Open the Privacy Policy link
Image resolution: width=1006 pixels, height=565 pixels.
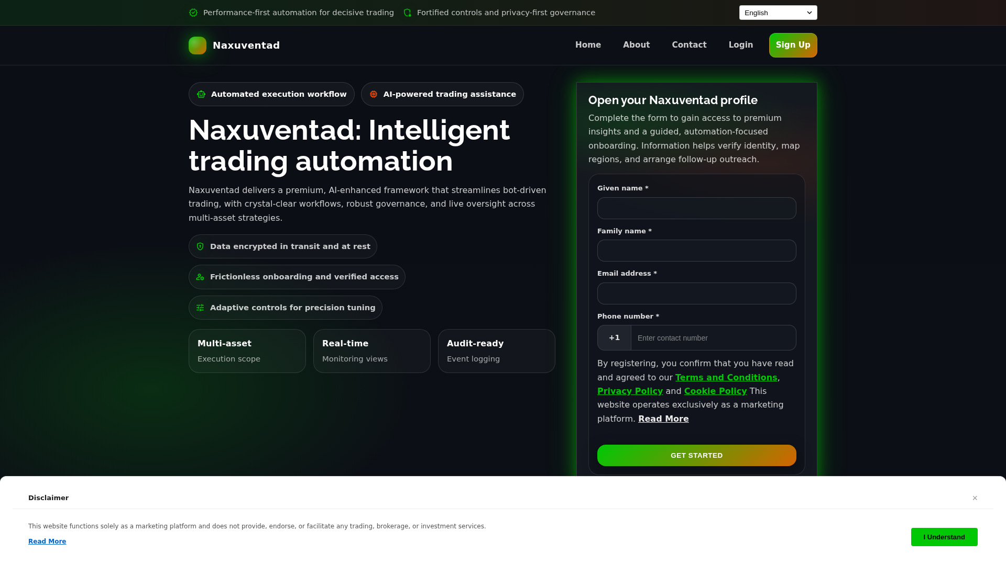click(x=630, y=391)
